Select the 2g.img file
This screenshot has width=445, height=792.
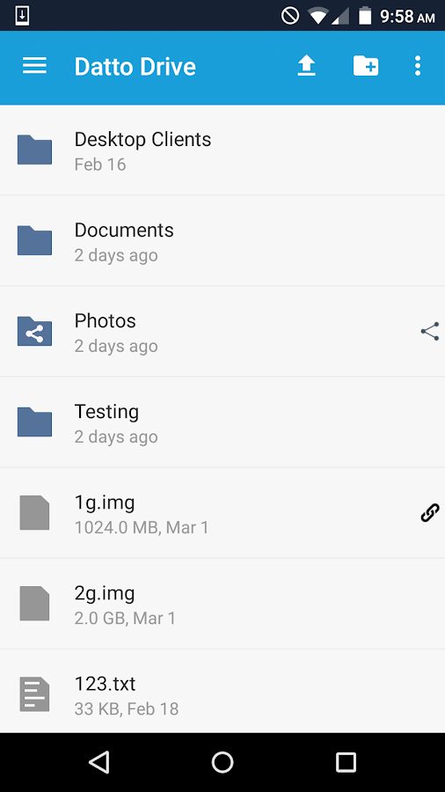click(x=222, y=604)
